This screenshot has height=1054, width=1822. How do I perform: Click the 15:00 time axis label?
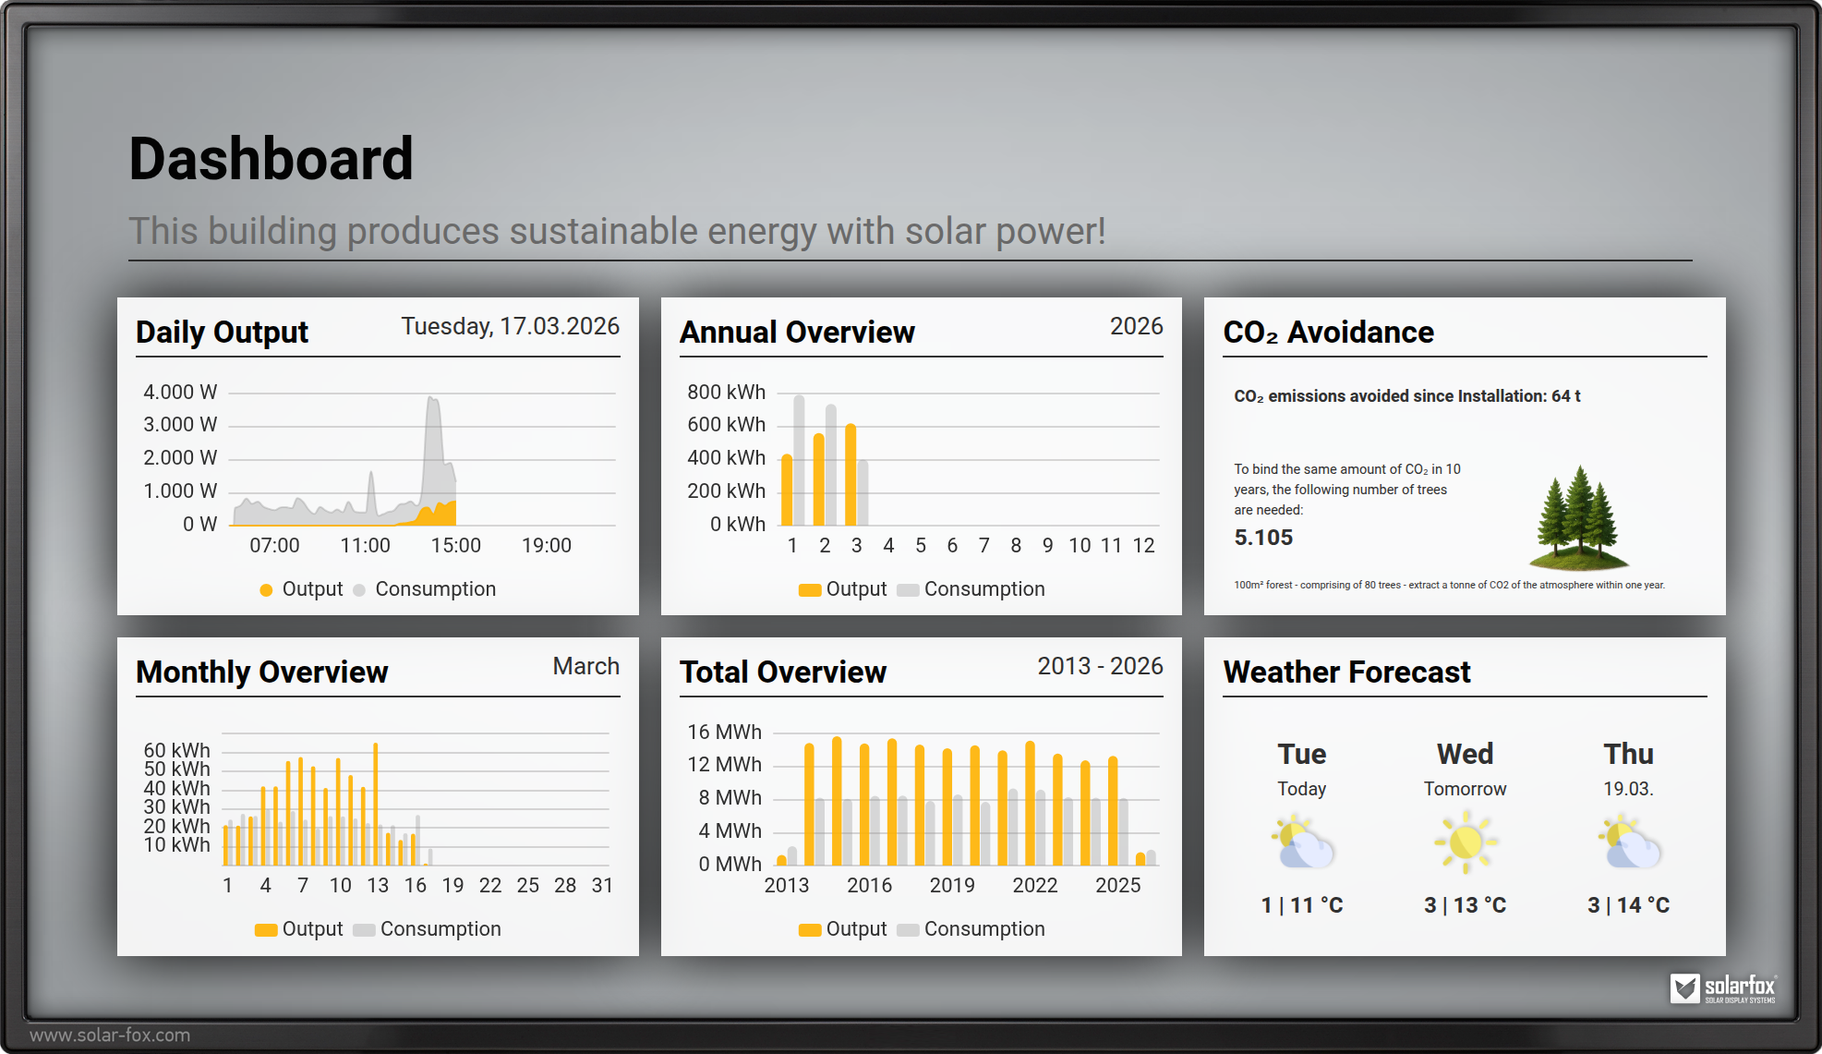455,546
